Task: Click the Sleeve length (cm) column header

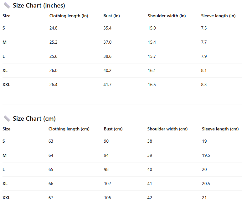Action: click(220, 129)
